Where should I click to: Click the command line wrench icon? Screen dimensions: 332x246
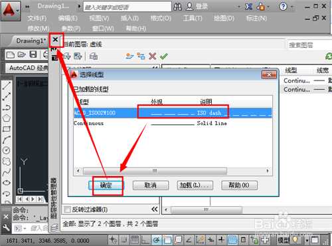click(6, 228)
